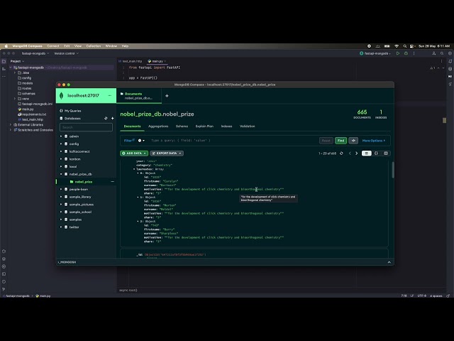
Task: Open the Version control dropdown in PyCharm
Action: pos(66,53)
